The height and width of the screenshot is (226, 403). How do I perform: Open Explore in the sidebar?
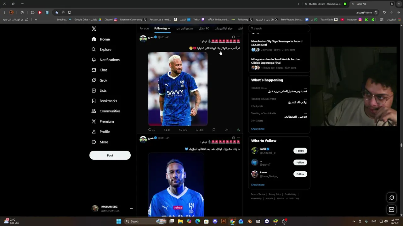point(101,49)
